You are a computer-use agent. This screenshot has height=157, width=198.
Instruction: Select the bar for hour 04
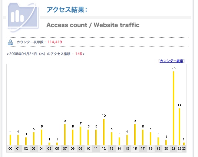(x=42, y=137)
